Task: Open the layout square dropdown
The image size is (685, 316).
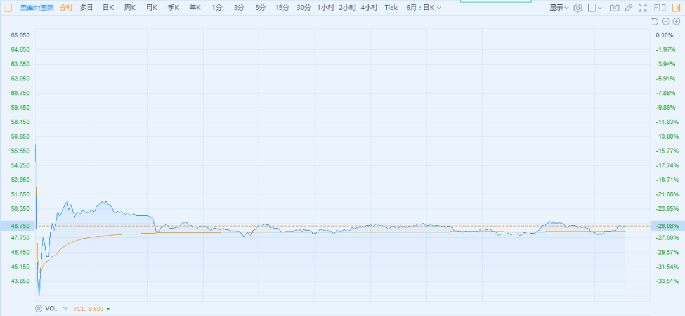Action: coord(595,8)
